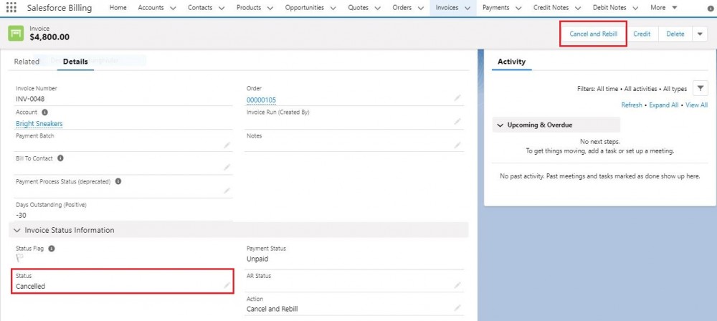Show more actions dropdown next to Delete

(700, 34)
